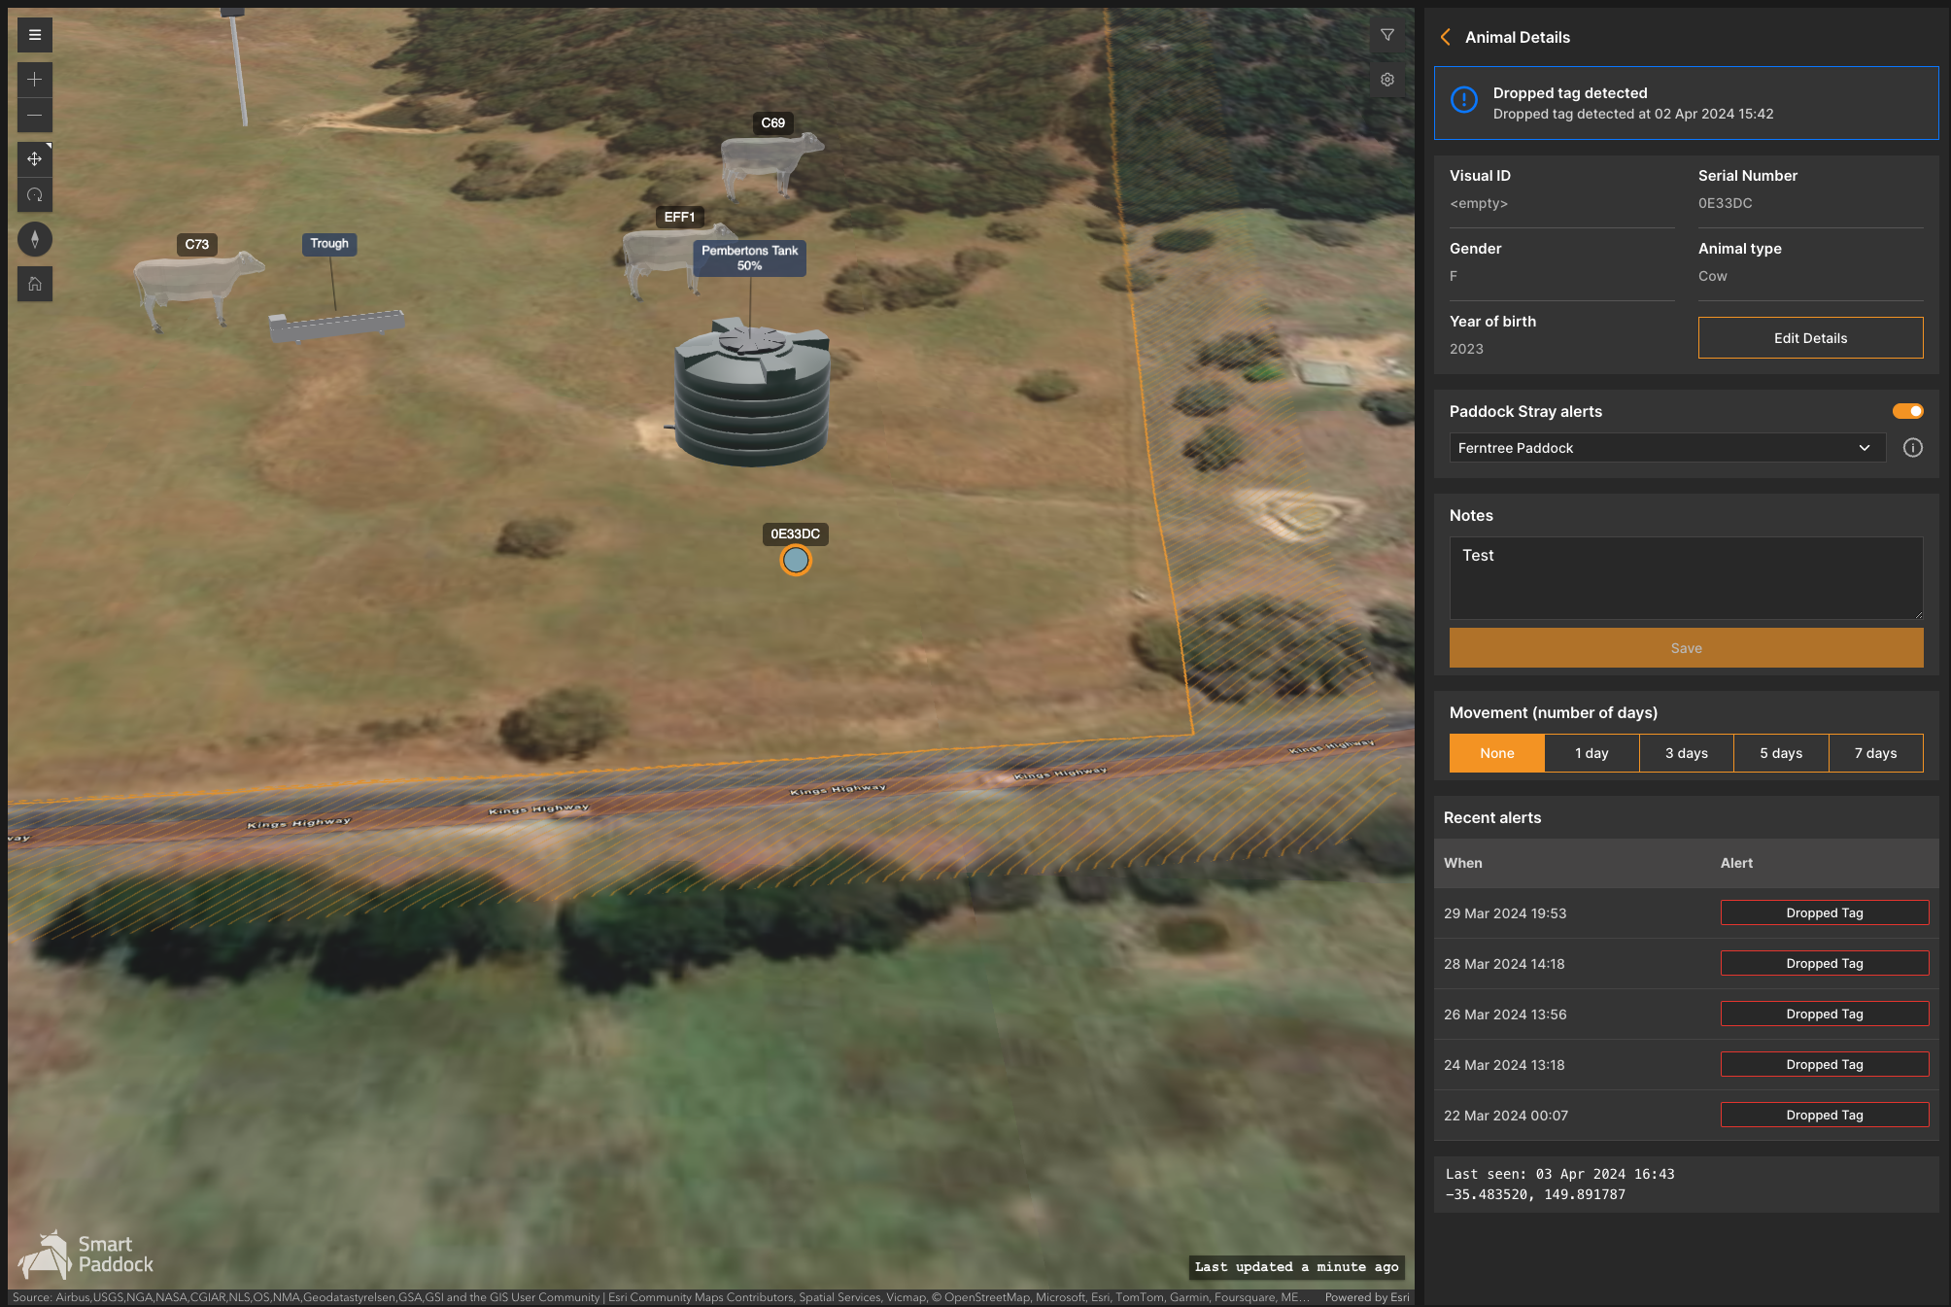Zoom out on the map
The image size is (1951, 1307).
(x=35, y=116)
